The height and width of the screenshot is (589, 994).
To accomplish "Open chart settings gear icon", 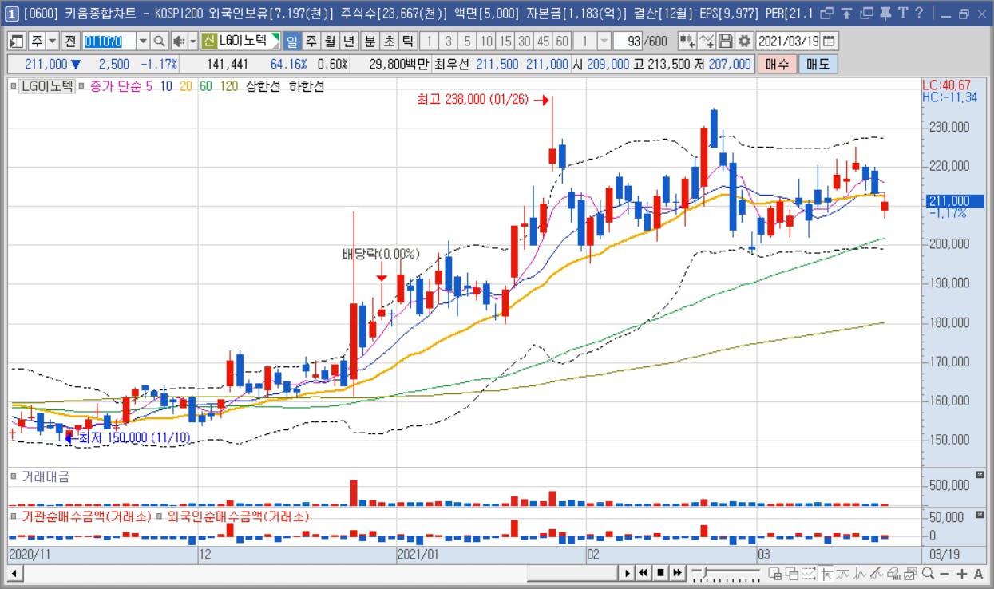I will (x=744, y=41).
